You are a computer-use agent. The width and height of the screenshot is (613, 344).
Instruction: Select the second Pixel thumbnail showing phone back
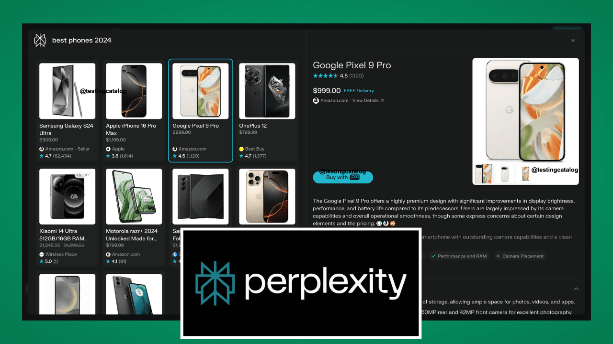pos(504,173)
